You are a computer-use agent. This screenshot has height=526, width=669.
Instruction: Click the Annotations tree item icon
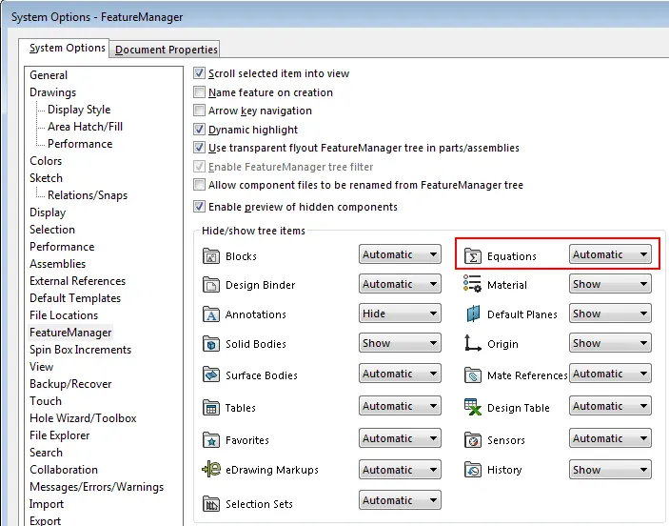210,314
